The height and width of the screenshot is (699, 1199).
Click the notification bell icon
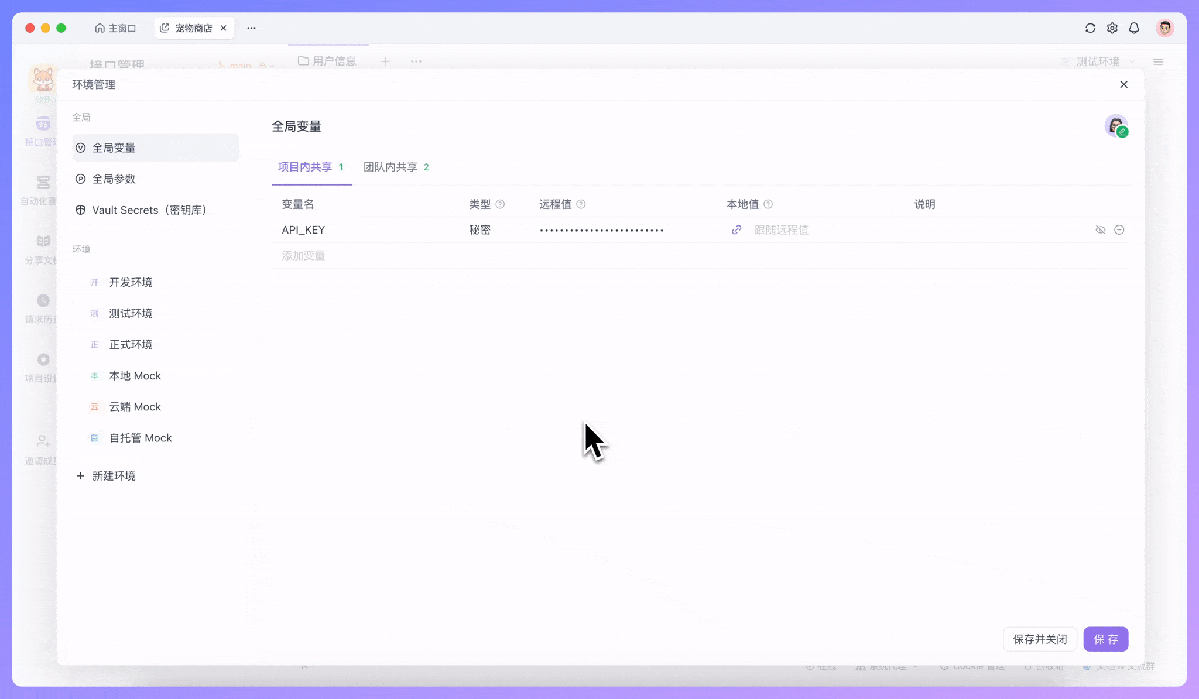click(x=1133, y=28)
